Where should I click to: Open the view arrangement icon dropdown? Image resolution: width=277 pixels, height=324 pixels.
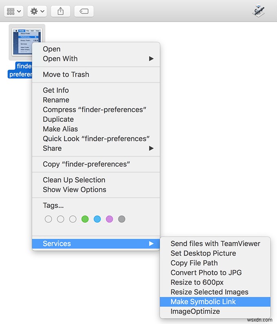[13, 11]
